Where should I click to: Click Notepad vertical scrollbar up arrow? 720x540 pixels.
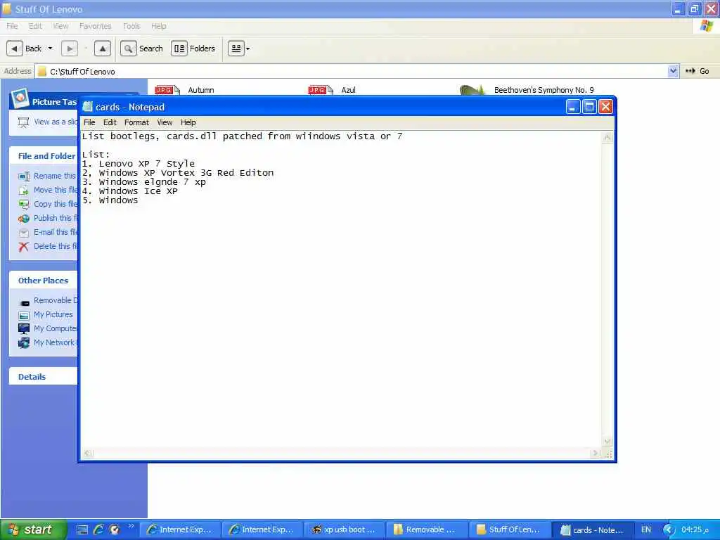pyautogui.click(x=607, y=137)
